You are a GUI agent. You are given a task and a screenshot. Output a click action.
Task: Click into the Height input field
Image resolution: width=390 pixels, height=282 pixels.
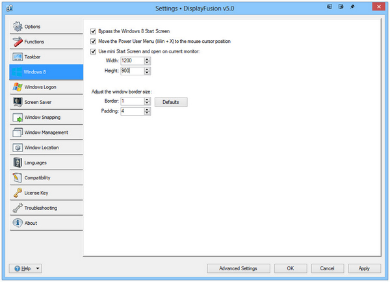pyautogui.click(x=133, y=71)
